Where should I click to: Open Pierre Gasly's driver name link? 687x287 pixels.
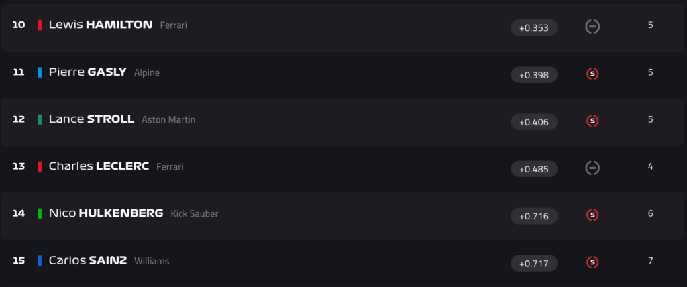tap(87, 72)
